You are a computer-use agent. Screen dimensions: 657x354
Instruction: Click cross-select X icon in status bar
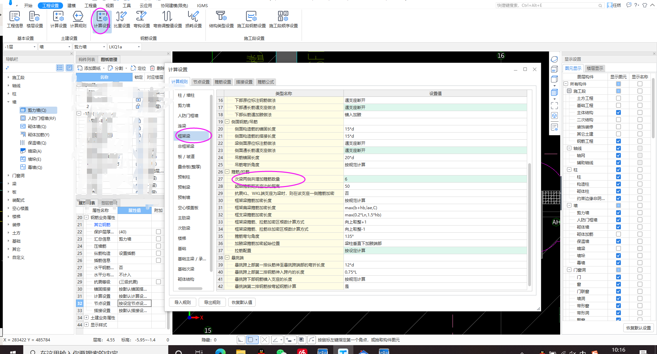(265, 340)
